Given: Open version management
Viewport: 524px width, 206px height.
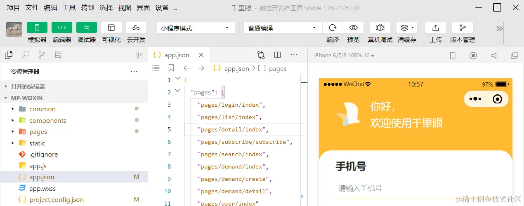Looking at the screenshot, I should pyautogui.click(x=463, y=28).
